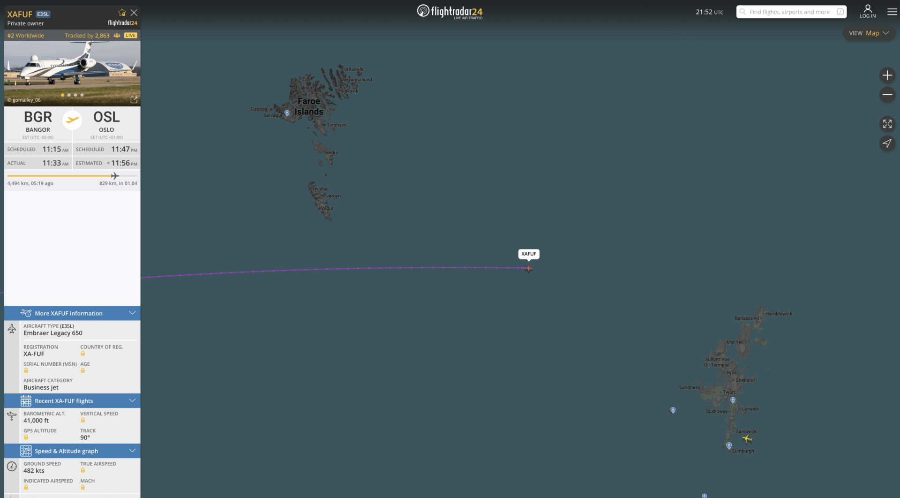The image size is (900, 498).
Task: Expand Speed & Altitude graph section
Action: pos(72,451)
